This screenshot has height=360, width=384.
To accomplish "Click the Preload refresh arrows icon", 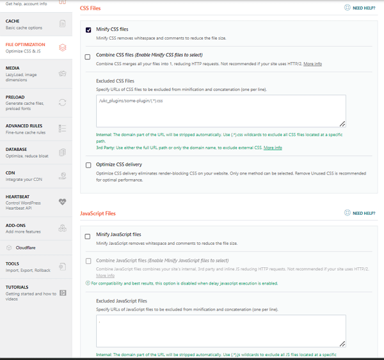I will click(62, 102).
